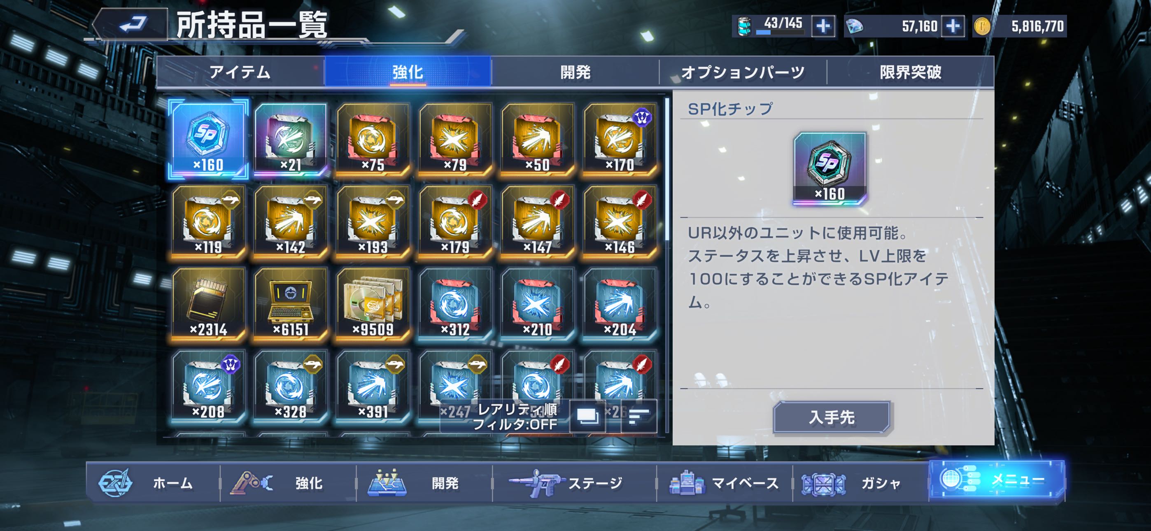Select the SP化チップ item with ×160

click(208, 139)
